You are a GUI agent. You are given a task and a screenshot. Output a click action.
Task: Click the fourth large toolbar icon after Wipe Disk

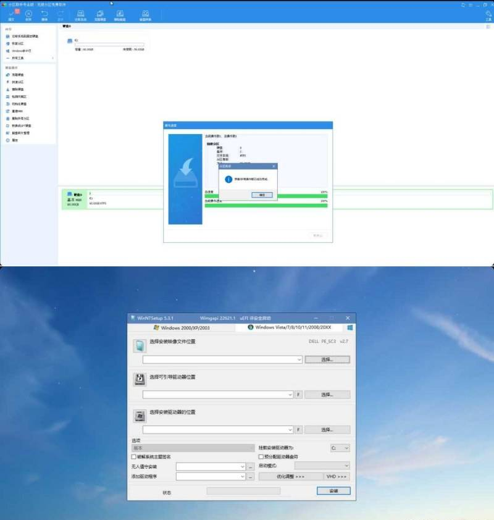145,15
